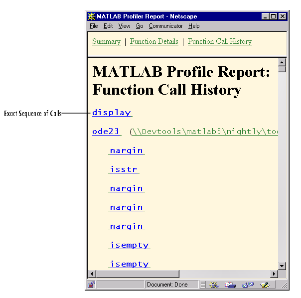
Task: Click the horizontal scrollbar thumb
Action: tap(138, 274)
